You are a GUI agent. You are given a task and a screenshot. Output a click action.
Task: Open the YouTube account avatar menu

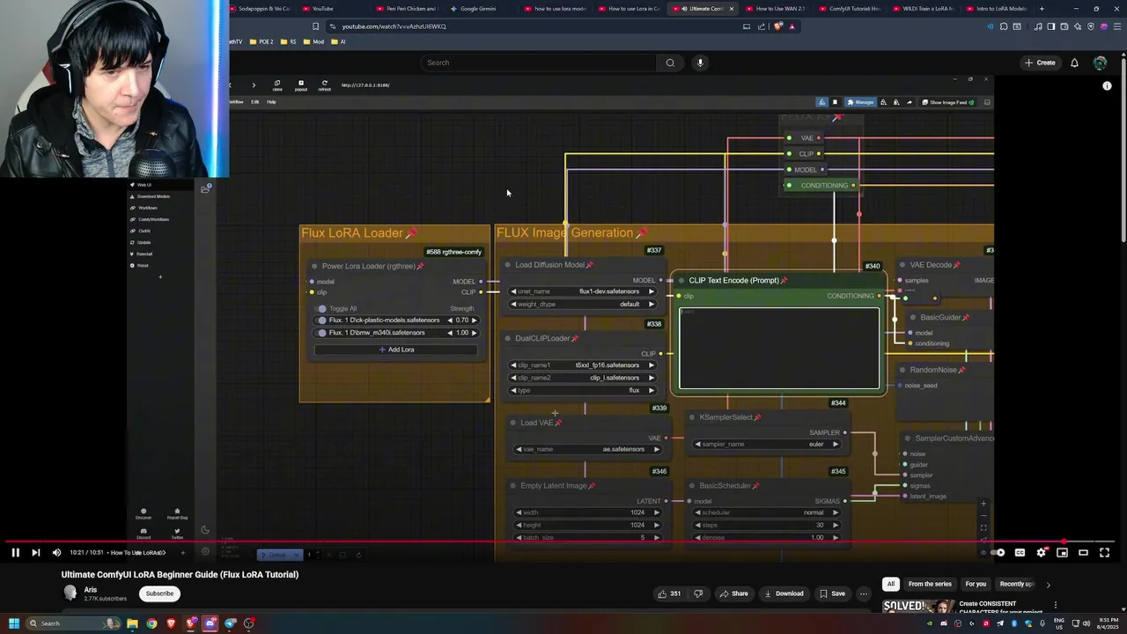tap(1100, 63)
